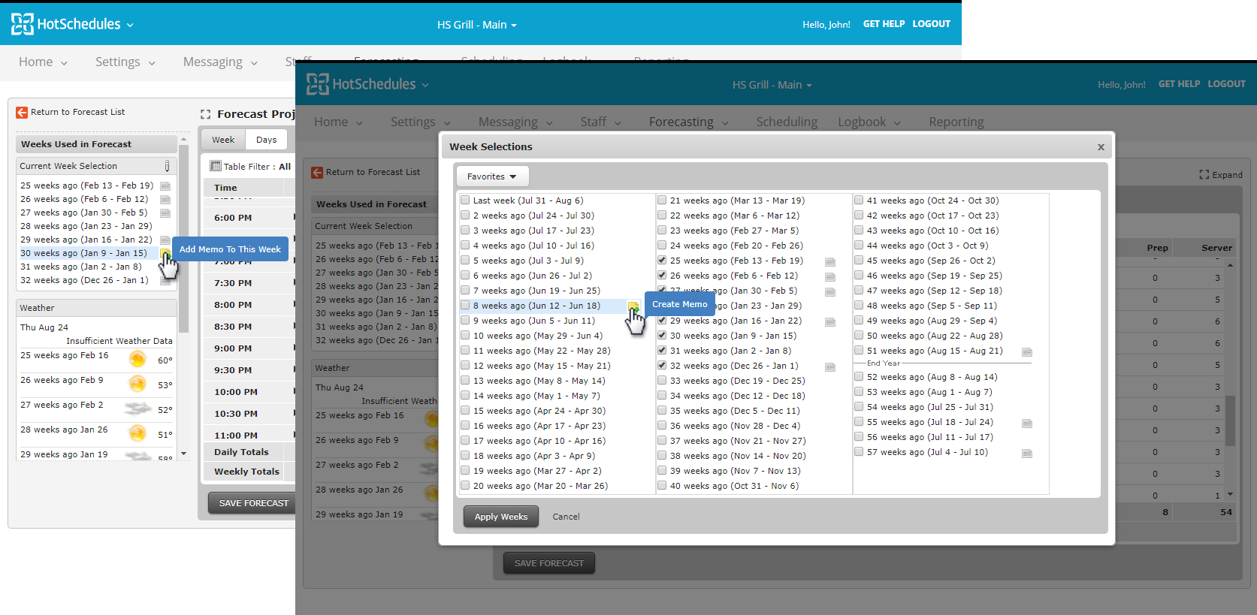Screen dimensions: 1257x615
Task: Click the 8 weeks ago (Jun 12 - Jun 18) row
Action: click(x=550, y=306)
